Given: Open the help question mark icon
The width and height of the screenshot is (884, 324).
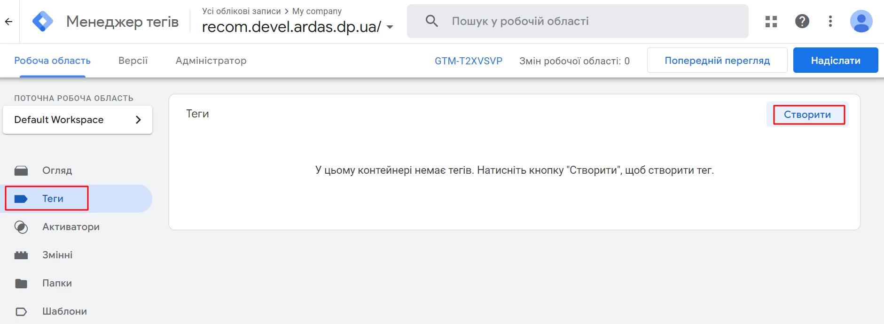Looking at the screenshot, I should 802,21.
